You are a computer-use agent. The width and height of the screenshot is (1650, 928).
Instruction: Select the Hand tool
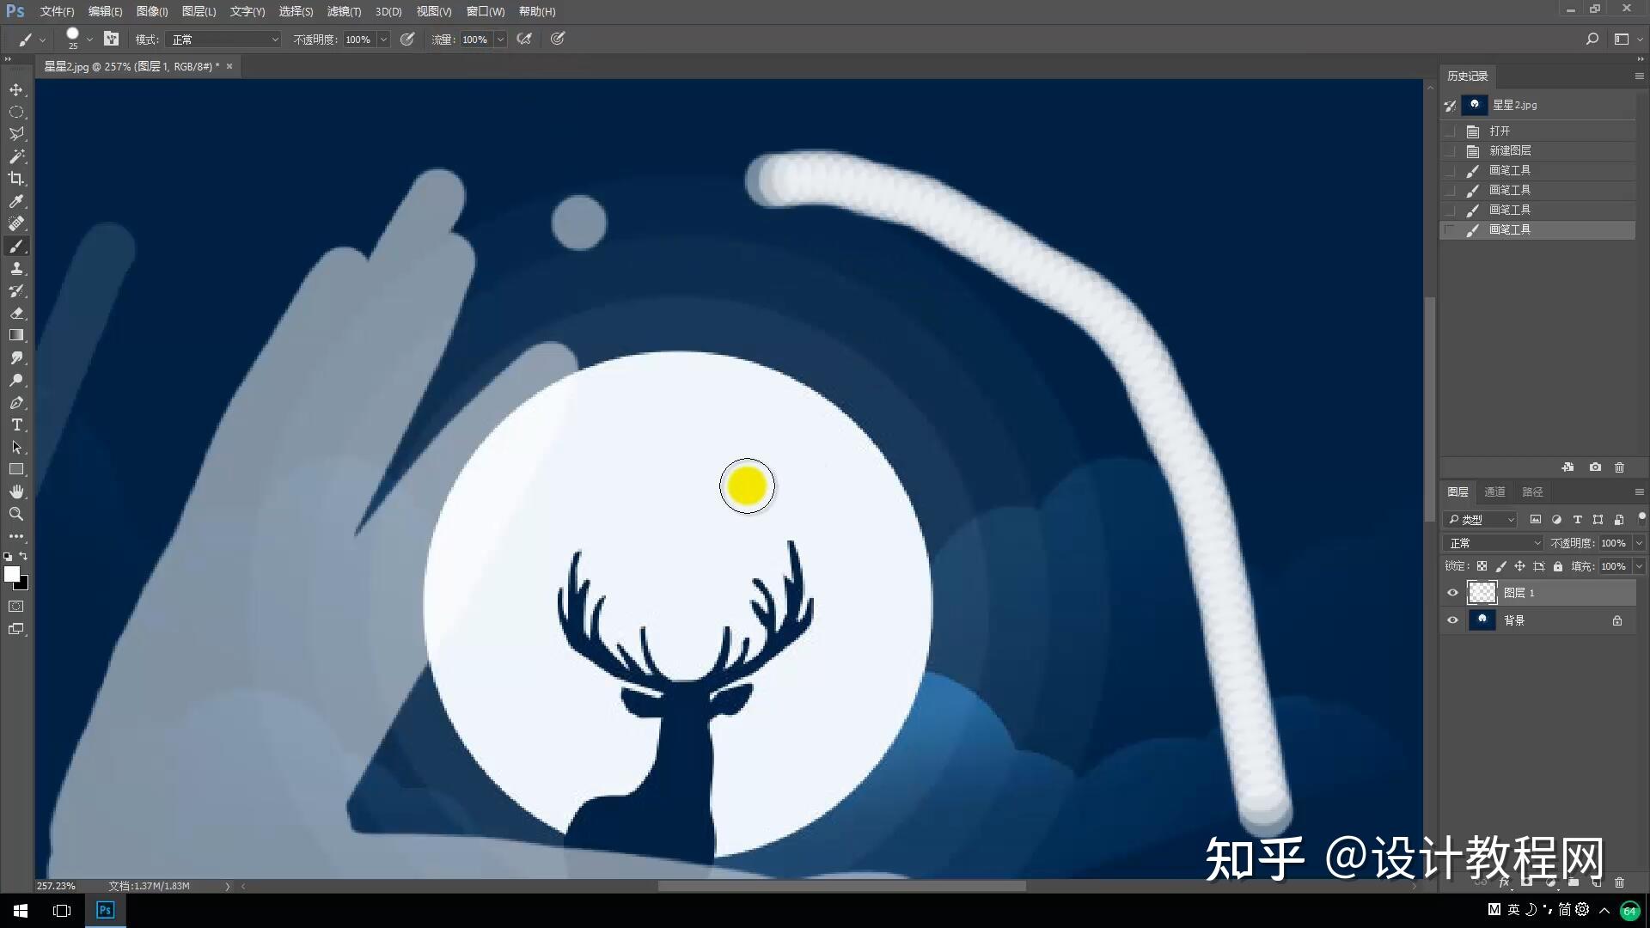pos(16,491)
